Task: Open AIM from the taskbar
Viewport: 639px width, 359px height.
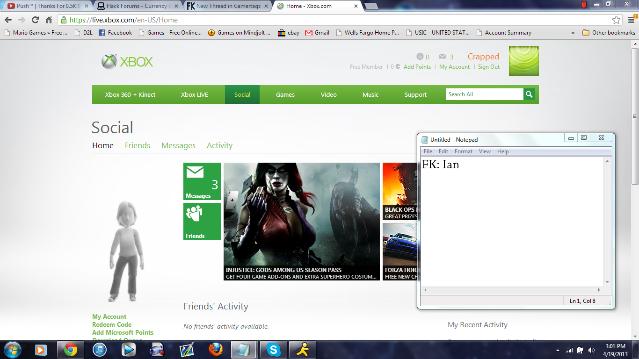Action: click(303, 350)
